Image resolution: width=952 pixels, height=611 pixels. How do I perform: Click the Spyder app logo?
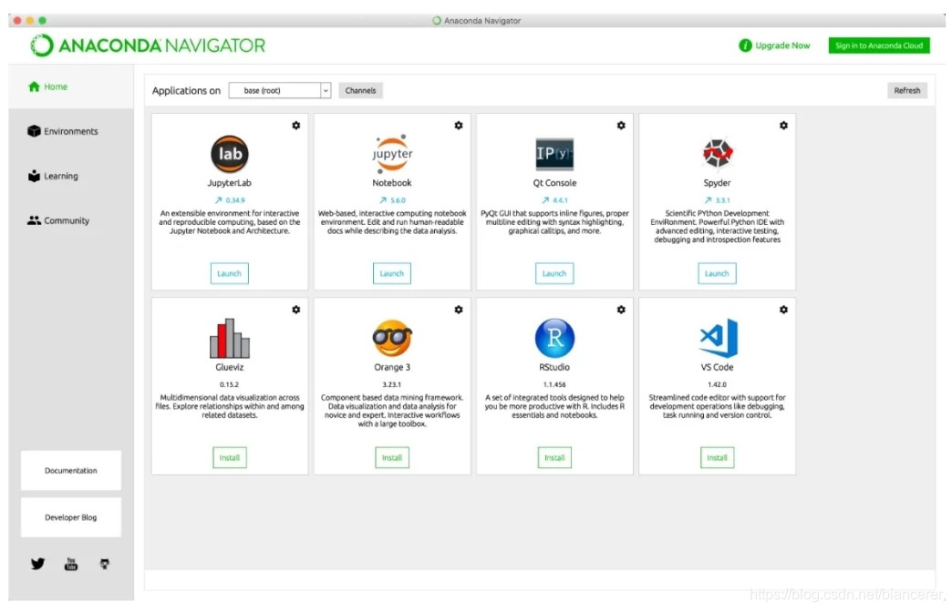[x=717, y=153]
